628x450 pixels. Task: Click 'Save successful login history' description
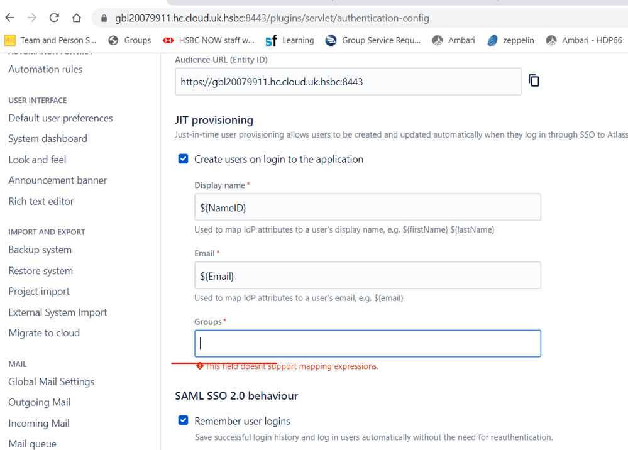373,437
